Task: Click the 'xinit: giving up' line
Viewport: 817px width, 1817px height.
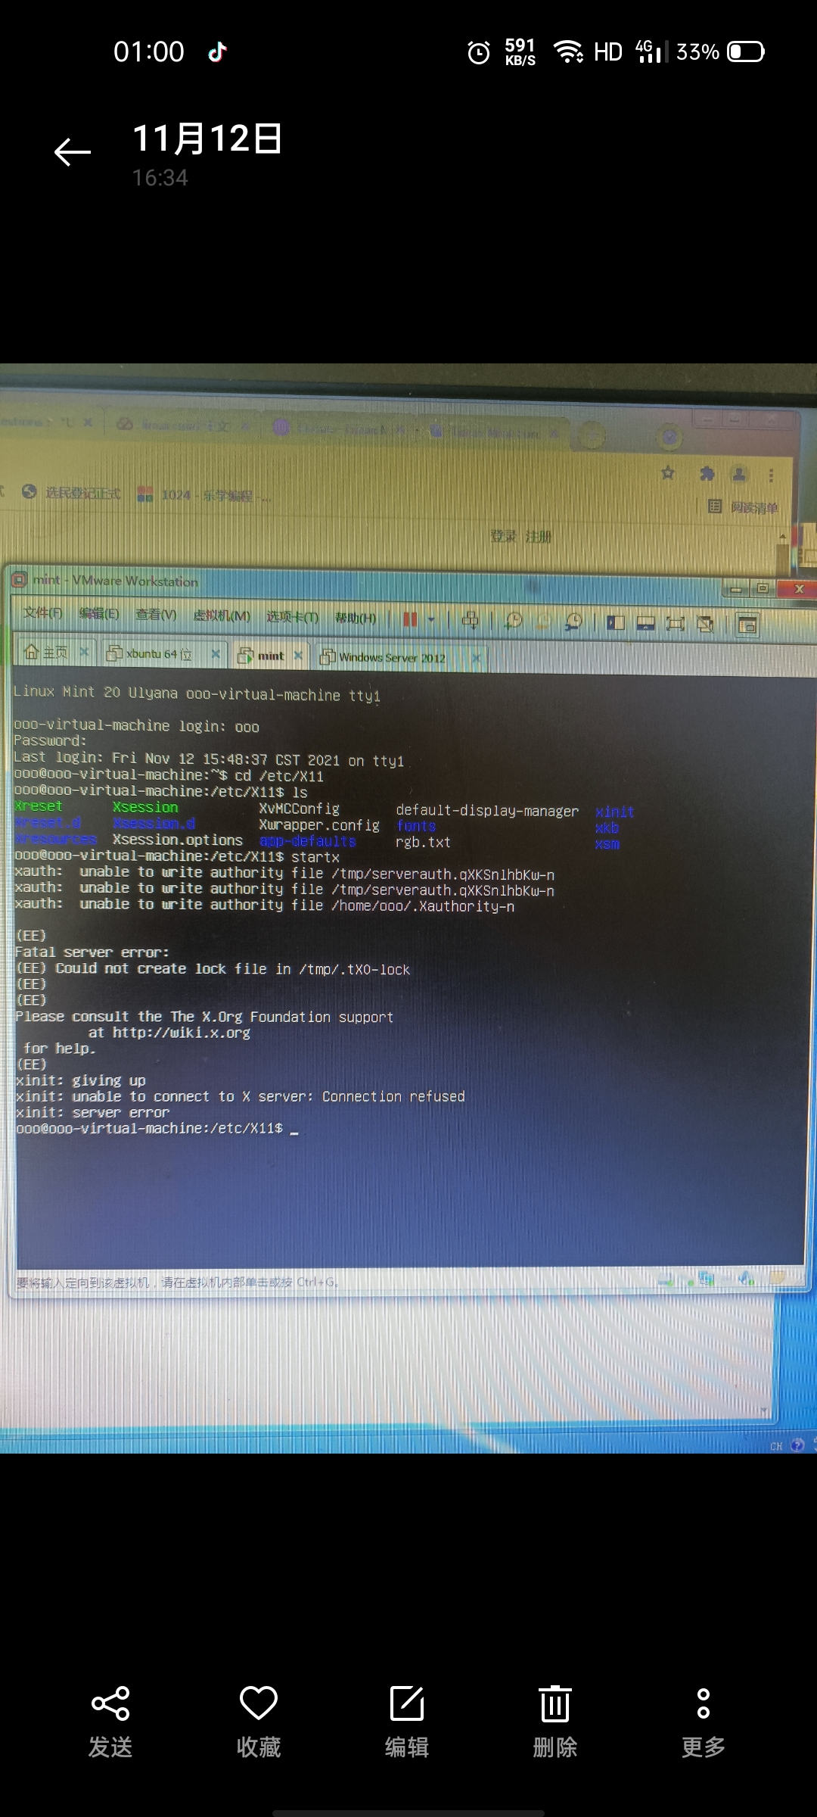Action: [81, 1080]
